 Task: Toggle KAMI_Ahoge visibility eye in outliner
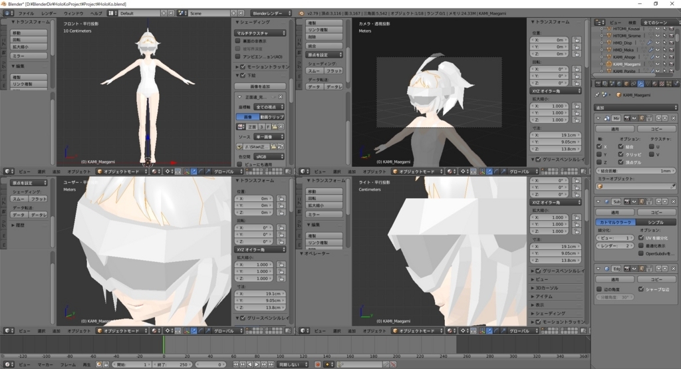click(x=658, y=57)
